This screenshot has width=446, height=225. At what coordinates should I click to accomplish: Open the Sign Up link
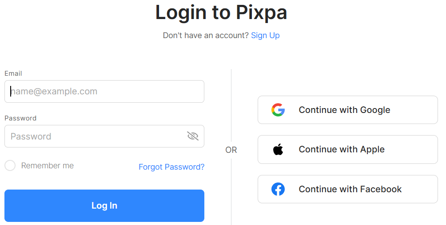coord(265,35)
